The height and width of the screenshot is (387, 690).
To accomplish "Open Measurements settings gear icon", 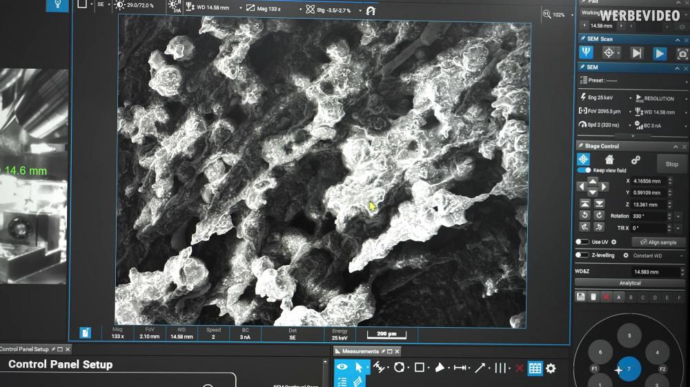I will pyautogui.click(x=551, y=368).
